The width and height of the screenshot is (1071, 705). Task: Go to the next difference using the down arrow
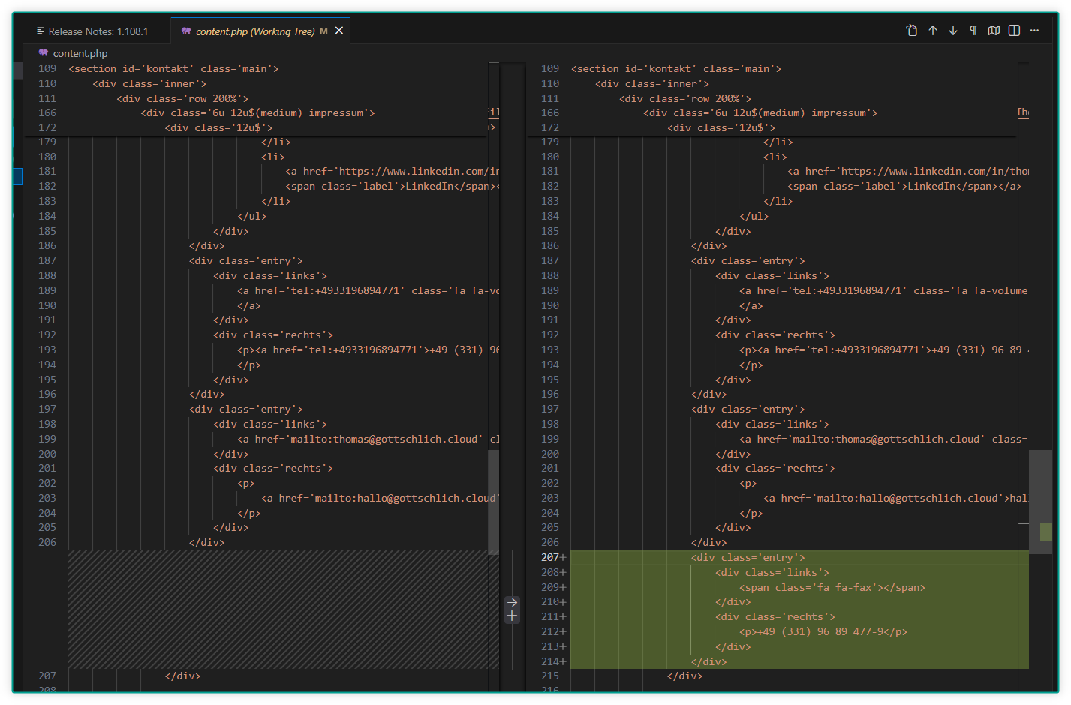[x=952, y=30]
